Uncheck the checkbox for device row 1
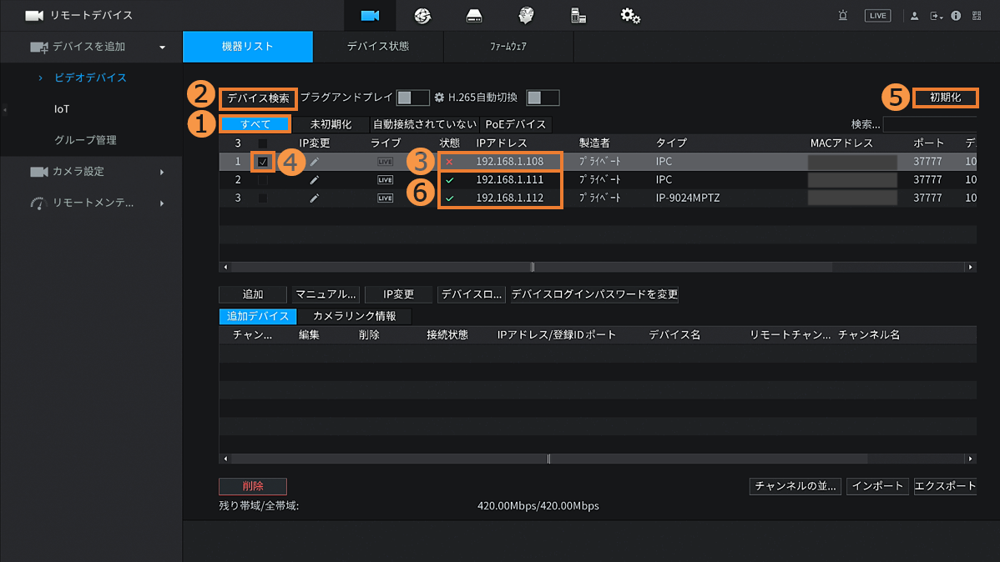This screenshot has width=1000, height=562. (263, 162)
